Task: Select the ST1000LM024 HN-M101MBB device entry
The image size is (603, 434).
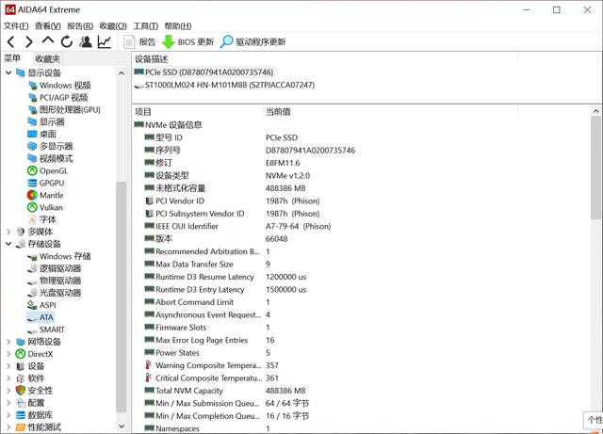Action: 224,85
